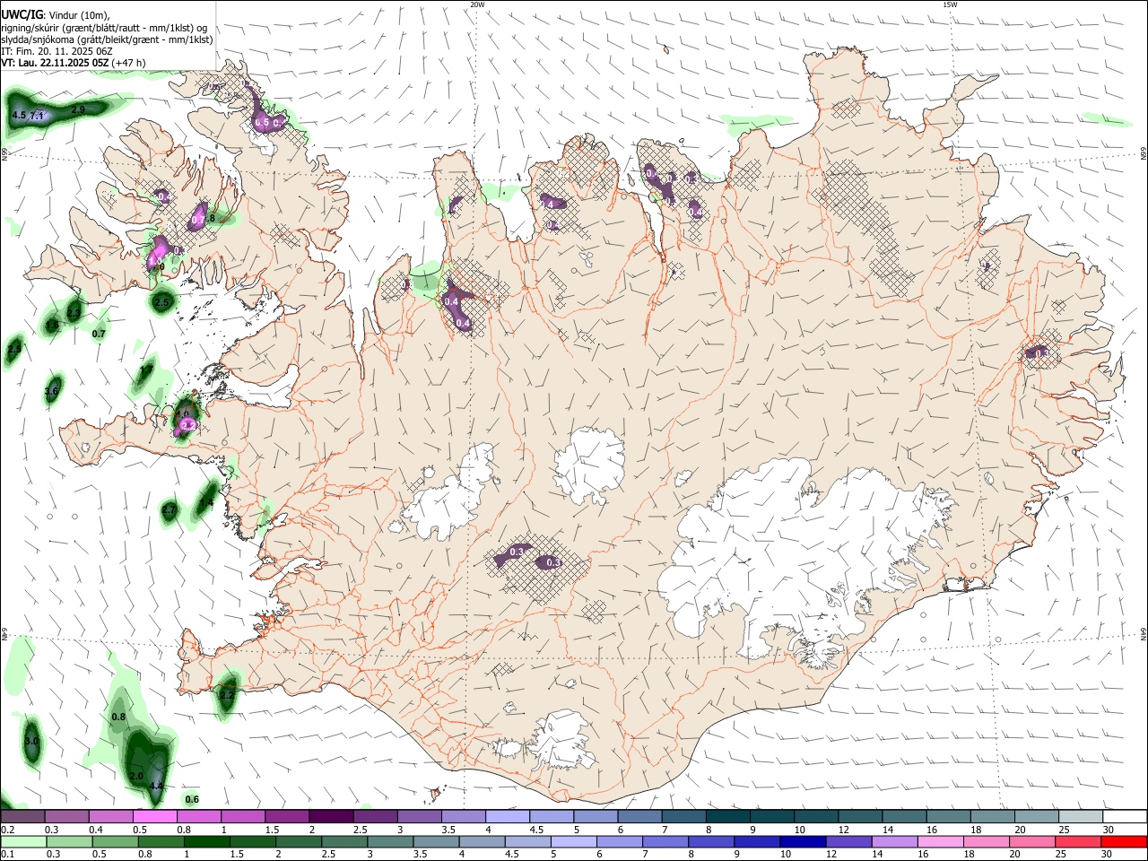Click the '0.6' rain value label
The height and width of the screenshot is (861, 1148).
pos(192,799)
